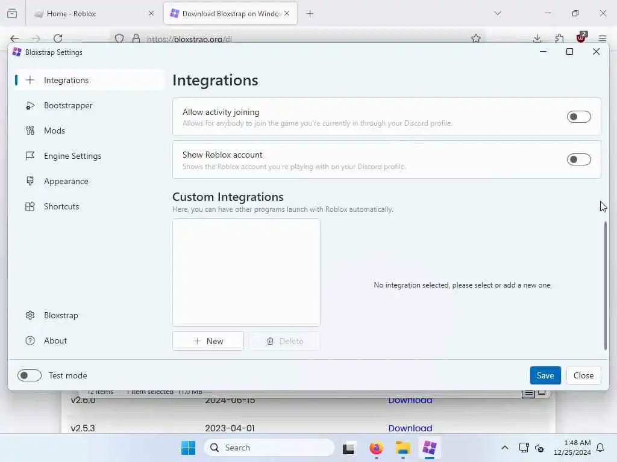Click the Appearance brush icon
The width and height of the screenshot is (617, 462).
[x=30, y=181]
